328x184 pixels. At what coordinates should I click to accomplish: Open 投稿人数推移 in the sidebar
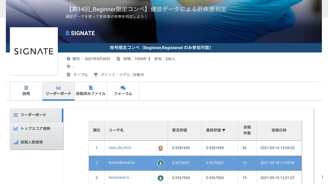[37, 142]
